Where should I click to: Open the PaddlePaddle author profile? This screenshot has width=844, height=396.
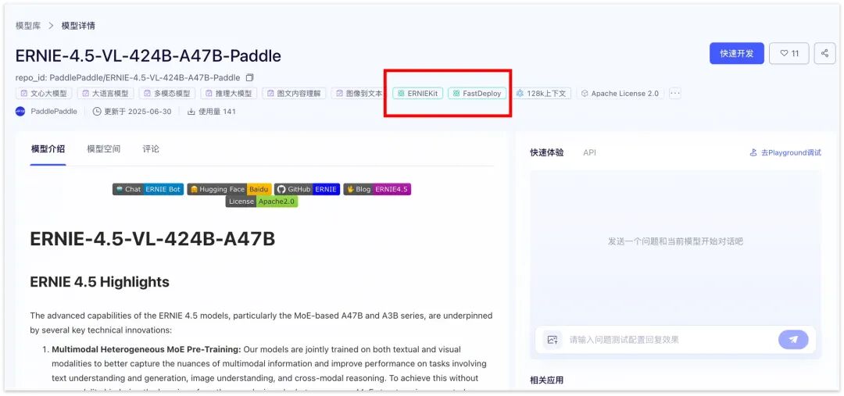tap(53, 112)
